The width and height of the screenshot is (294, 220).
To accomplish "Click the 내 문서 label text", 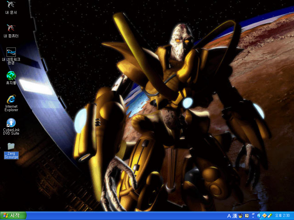I will 11,12.
